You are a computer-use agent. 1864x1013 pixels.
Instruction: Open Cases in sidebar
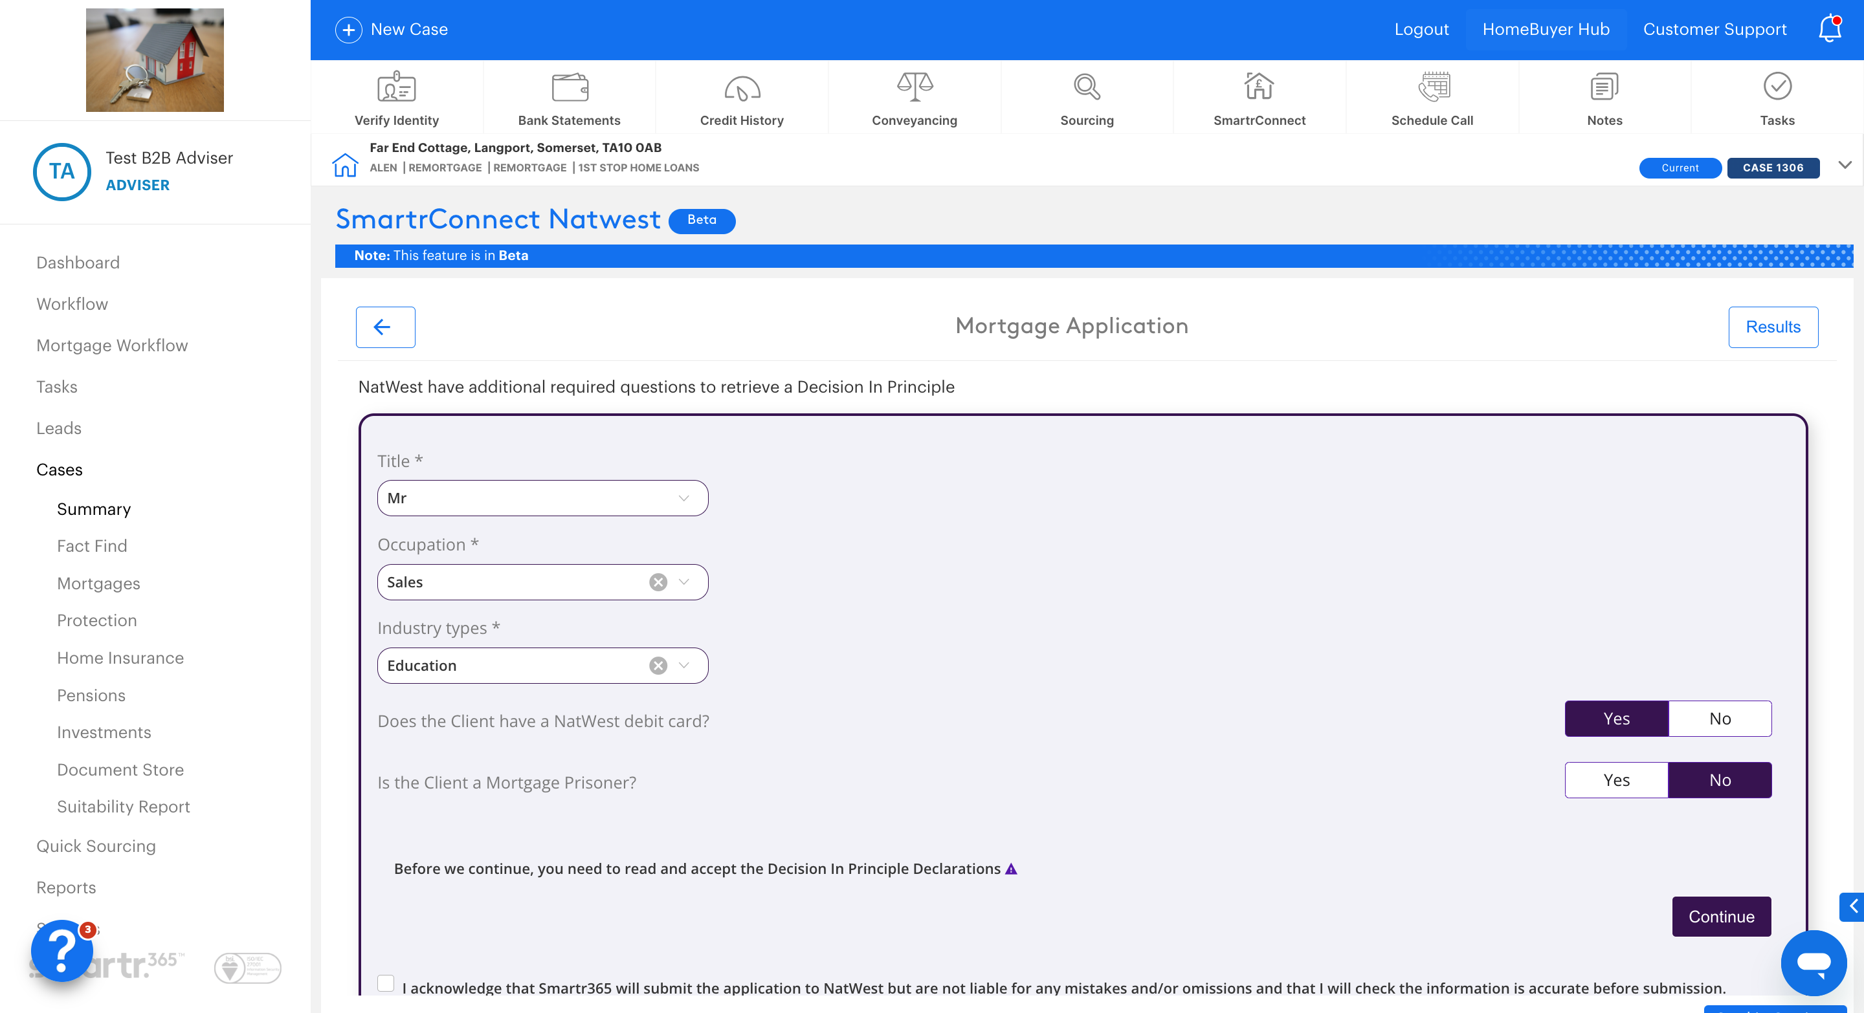tap(60, 470)
